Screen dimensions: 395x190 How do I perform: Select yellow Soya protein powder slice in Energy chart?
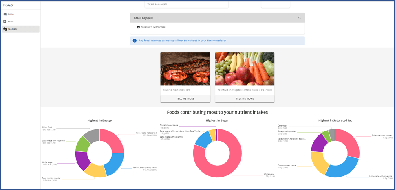pyautogui.click(x=96, y=170)
